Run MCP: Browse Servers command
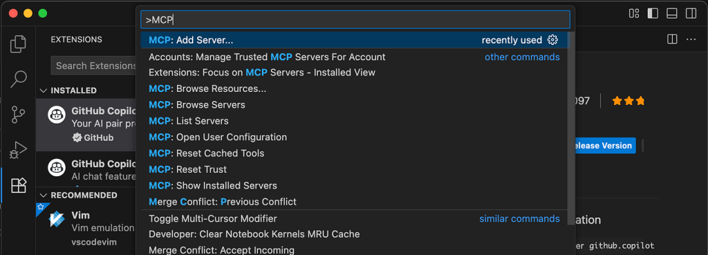 355,105
